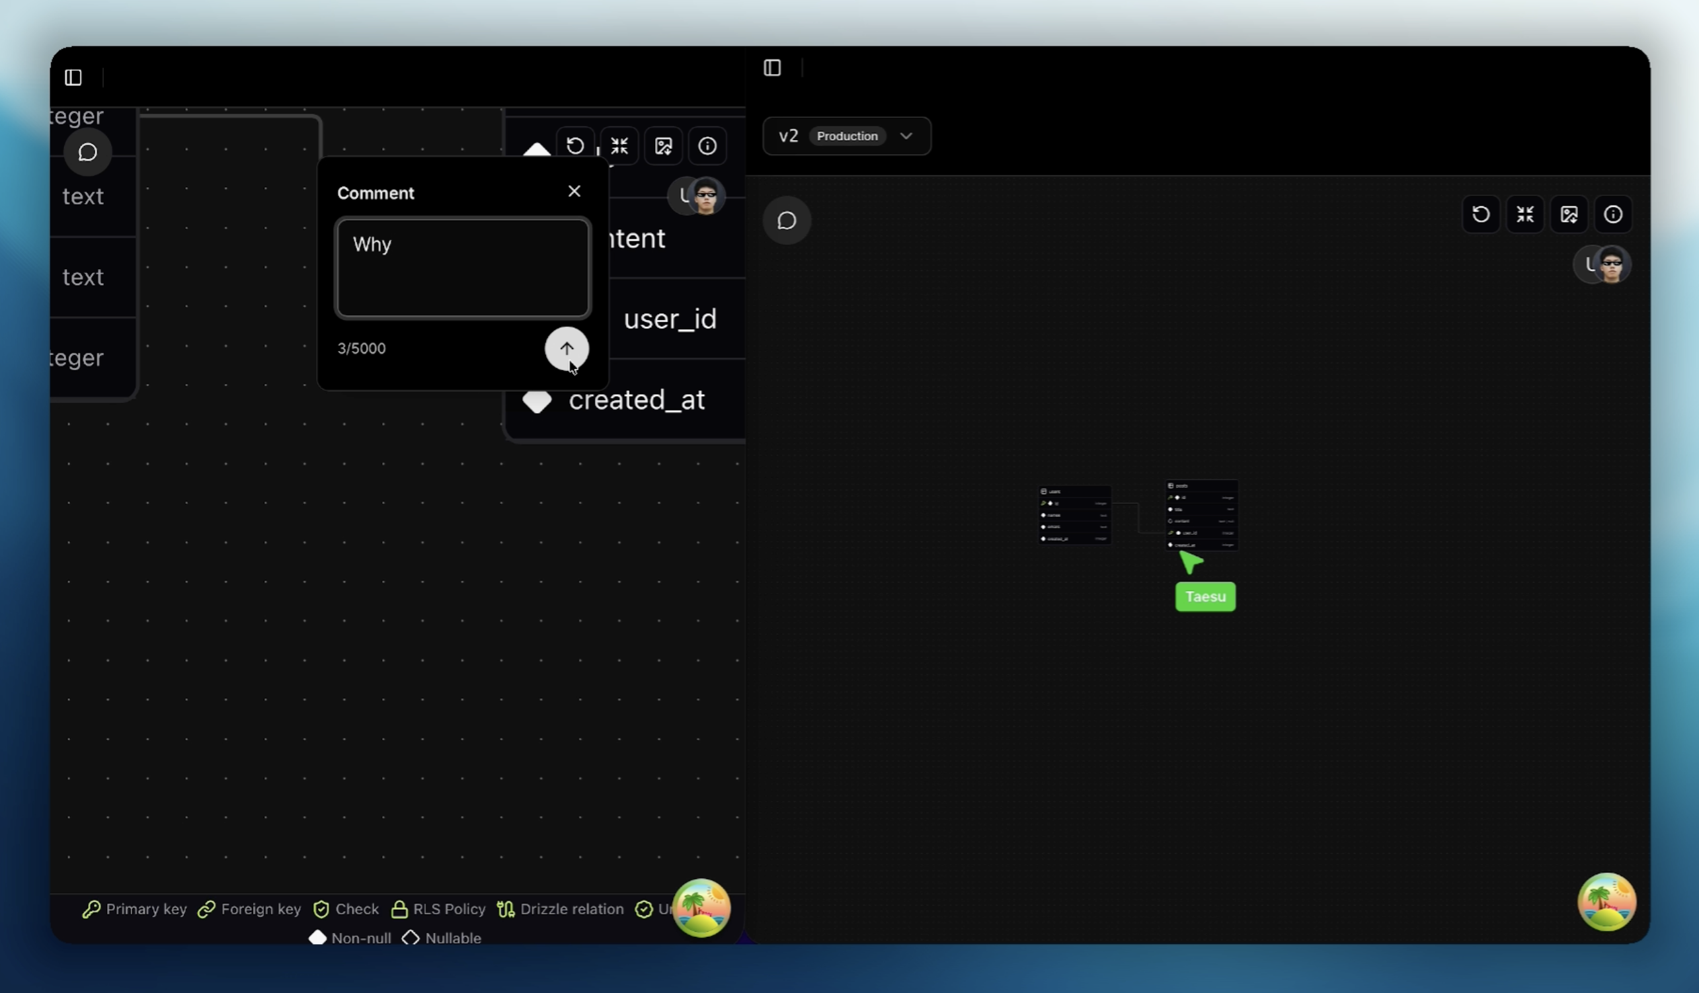Screen dimensions: 1699x993
Task: Open the info icon in the right pane
Action: pos(1612,214)
